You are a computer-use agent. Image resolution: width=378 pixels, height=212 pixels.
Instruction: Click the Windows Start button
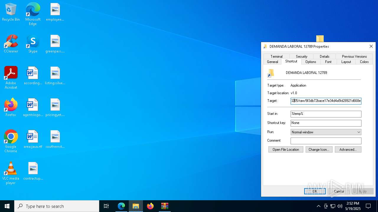[x=7, y=206]
